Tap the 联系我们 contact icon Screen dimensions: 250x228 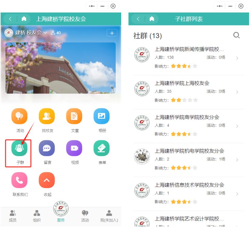point(19,180)
